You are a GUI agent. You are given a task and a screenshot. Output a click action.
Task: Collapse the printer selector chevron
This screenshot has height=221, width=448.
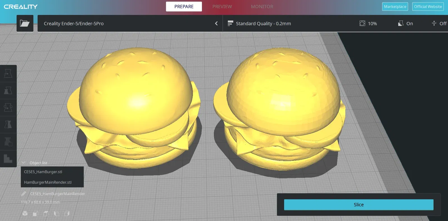click(x=216, y=23)
